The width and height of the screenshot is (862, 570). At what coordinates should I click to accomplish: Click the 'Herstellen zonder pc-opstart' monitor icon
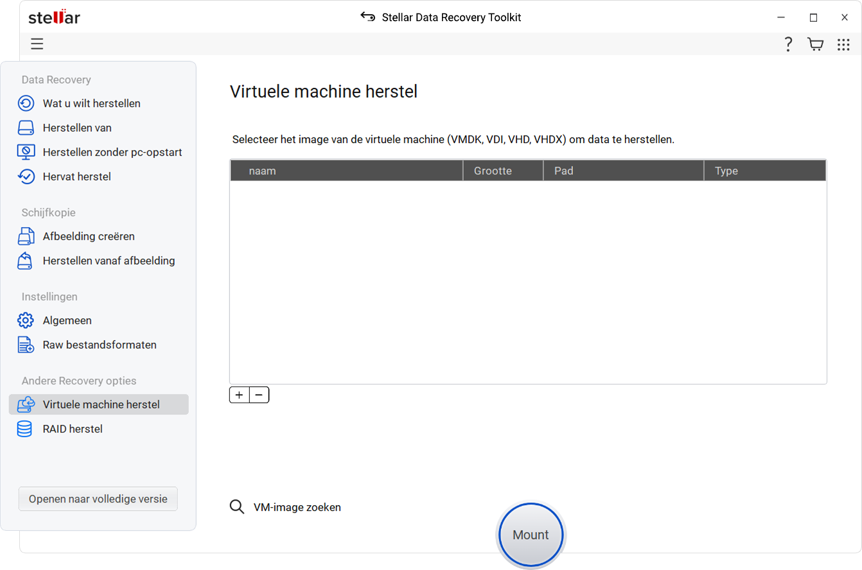[x=26, y=152]
